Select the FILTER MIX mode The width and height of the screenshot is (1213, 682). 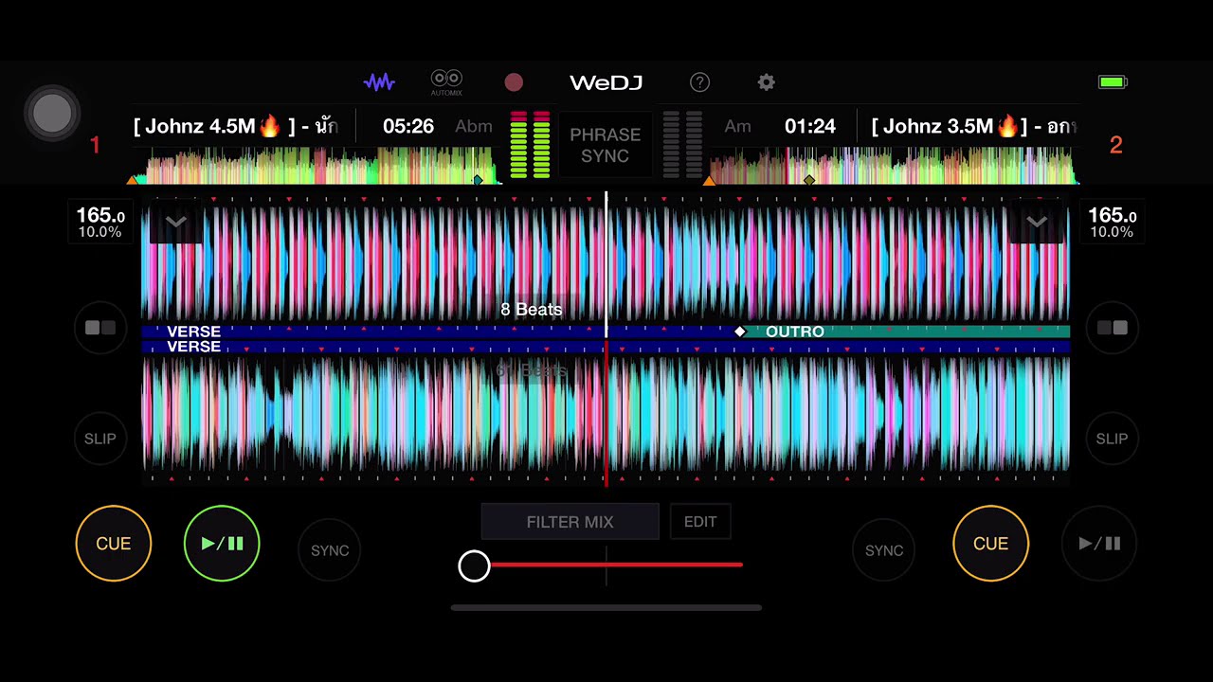[570, 522]
